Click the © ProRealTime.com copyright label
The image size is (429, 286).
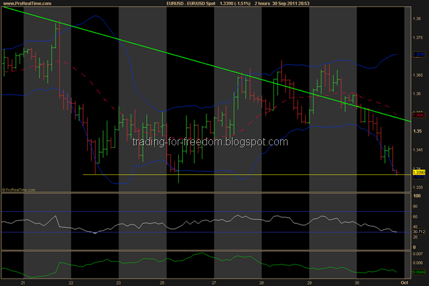coord(19,190)
